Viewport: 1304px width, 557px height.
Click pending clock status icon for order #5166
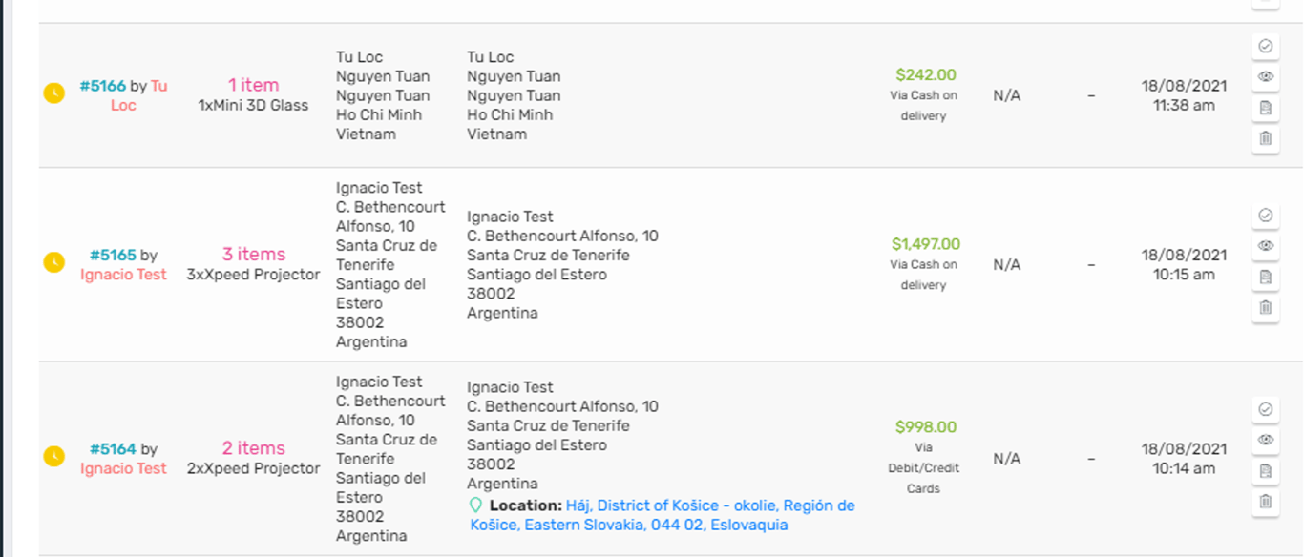point(54,93)
